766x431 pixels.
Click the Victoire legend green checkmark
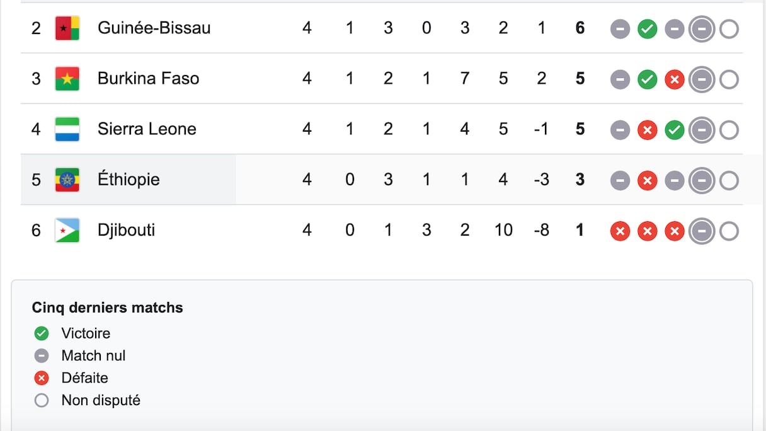coord(42,333)
